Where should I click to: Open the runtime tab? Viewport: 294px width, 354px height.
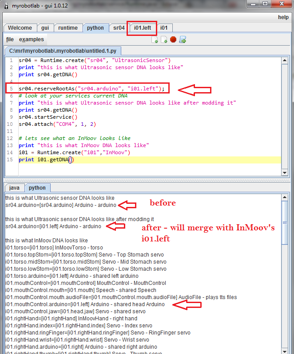click(x=68, y=28)
